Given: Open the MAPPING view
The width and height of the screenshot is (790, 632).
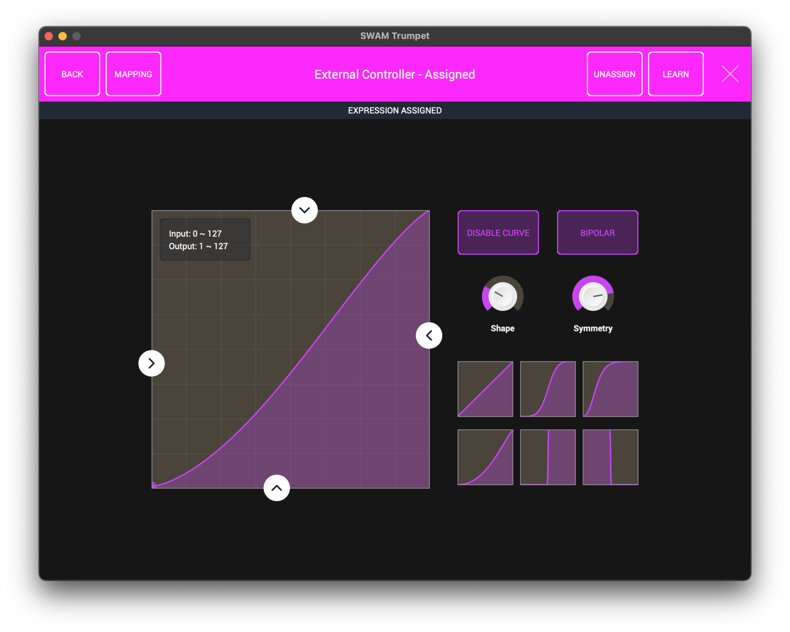Looking at the screenshot, I should [133, 74].
